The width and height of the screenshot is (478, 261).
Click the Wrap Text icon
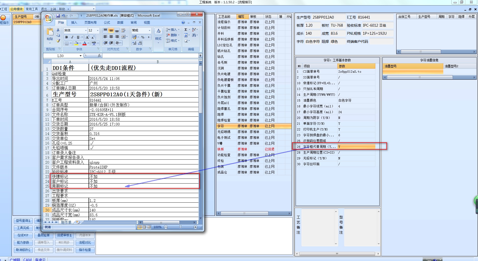pyautogui.click(x=123, y=30)
